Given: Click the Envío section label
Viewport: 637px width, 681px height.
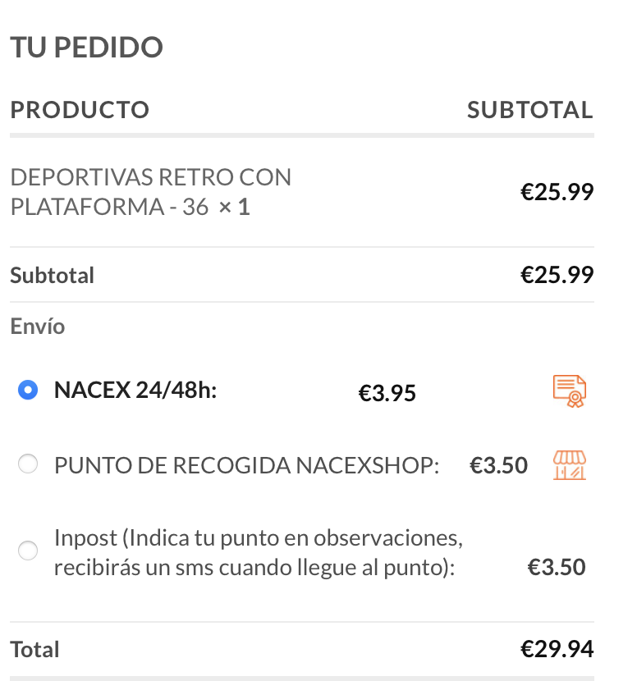Looking at the screenshot, I should pos(38,327).
